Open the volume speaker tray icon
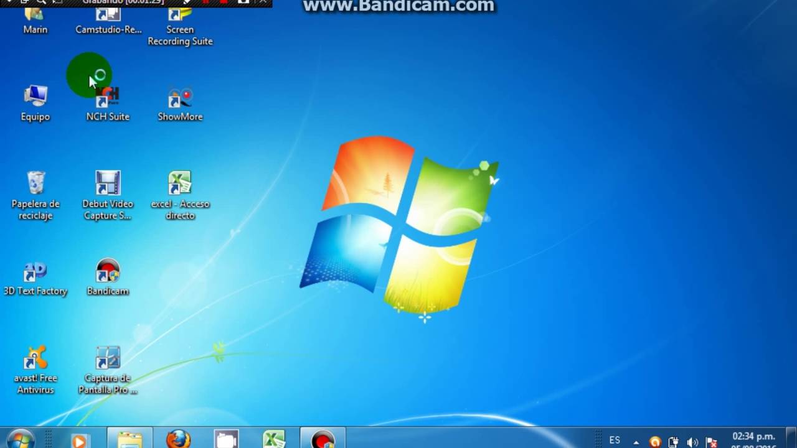The height and width of the screenshot is (448, 797). pyautogui.click(x=692, y=442)
